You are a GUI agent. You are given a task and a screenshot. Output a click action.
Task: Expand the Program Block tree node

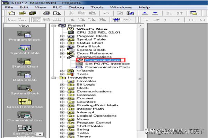(x=62, y=36)
